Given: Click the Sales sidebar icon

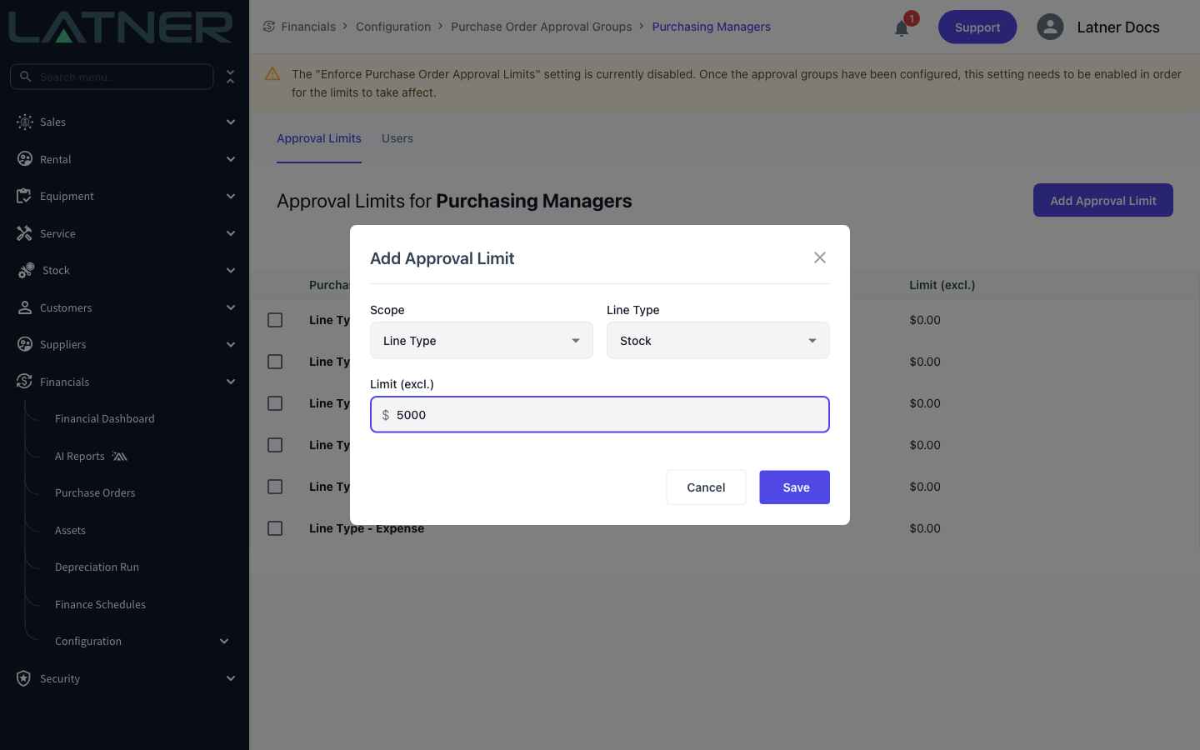Looking at the screenshot, I should coord(25,122).
